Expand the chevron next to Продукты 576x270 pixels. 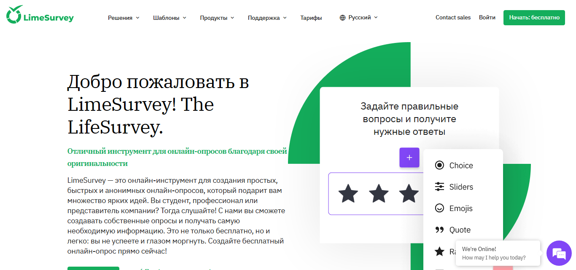pos(233,18)
